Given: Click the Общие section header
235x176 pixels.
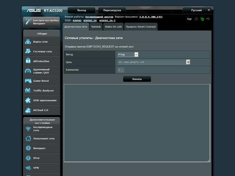Looking at the screenshot, I should coord(42,34).
